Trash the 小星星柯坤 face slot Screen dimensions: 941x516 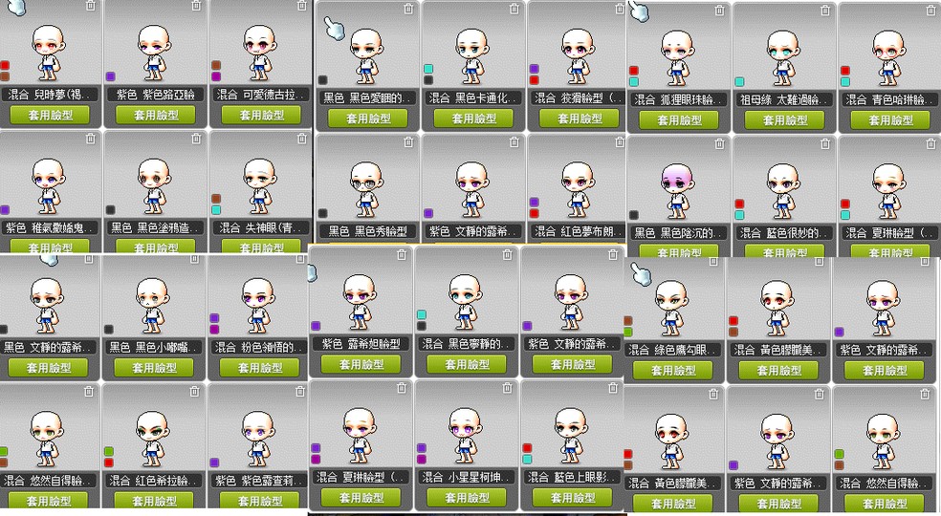507,388
